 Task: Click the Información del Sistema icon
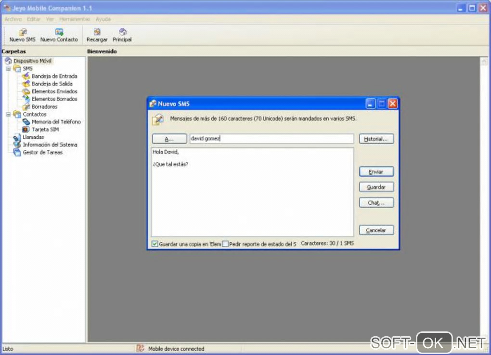pyautogui.click(x=17, y=145)
